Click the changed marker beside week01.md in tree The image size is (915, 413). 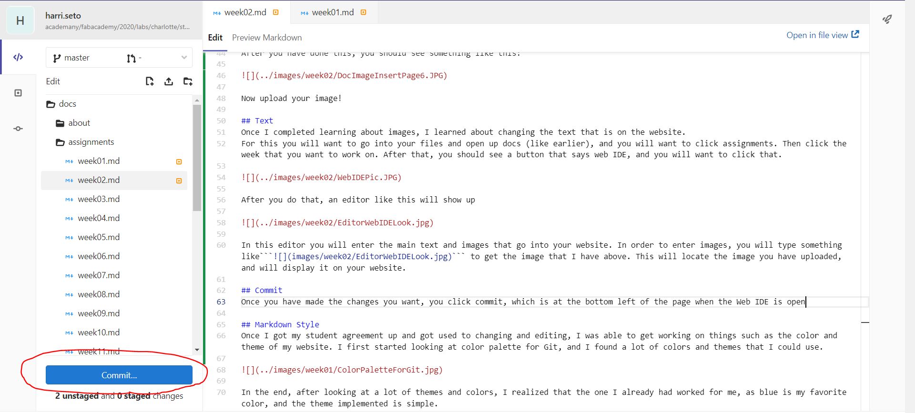coord(179,162)
